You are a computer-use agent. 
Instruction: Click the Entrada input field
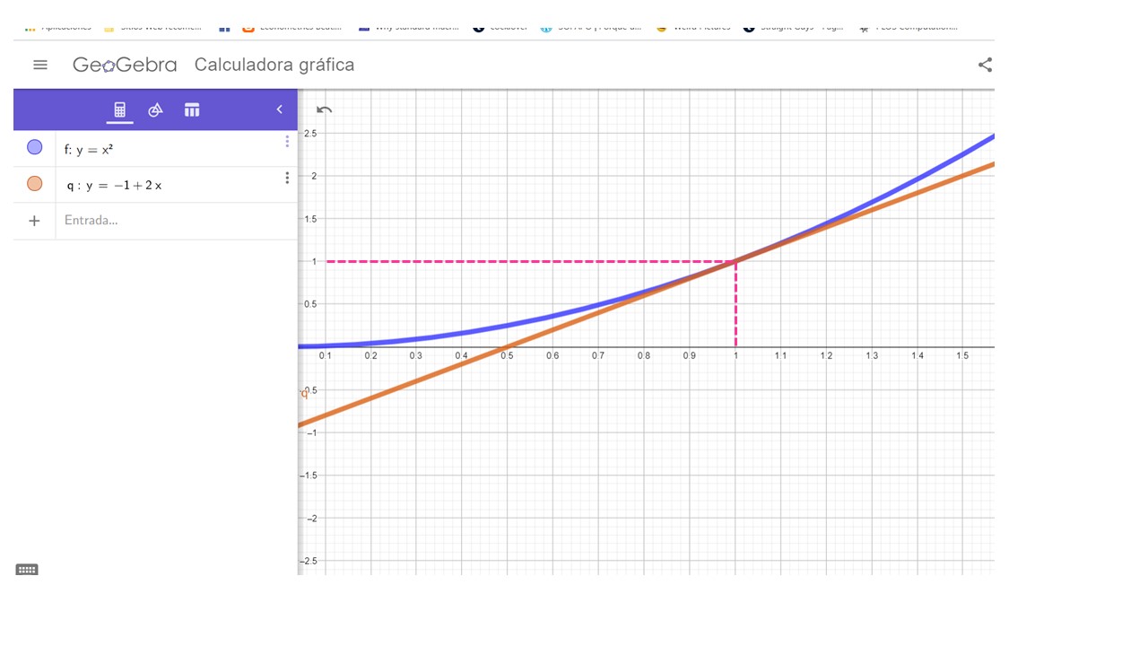click(x=170, y=221)
